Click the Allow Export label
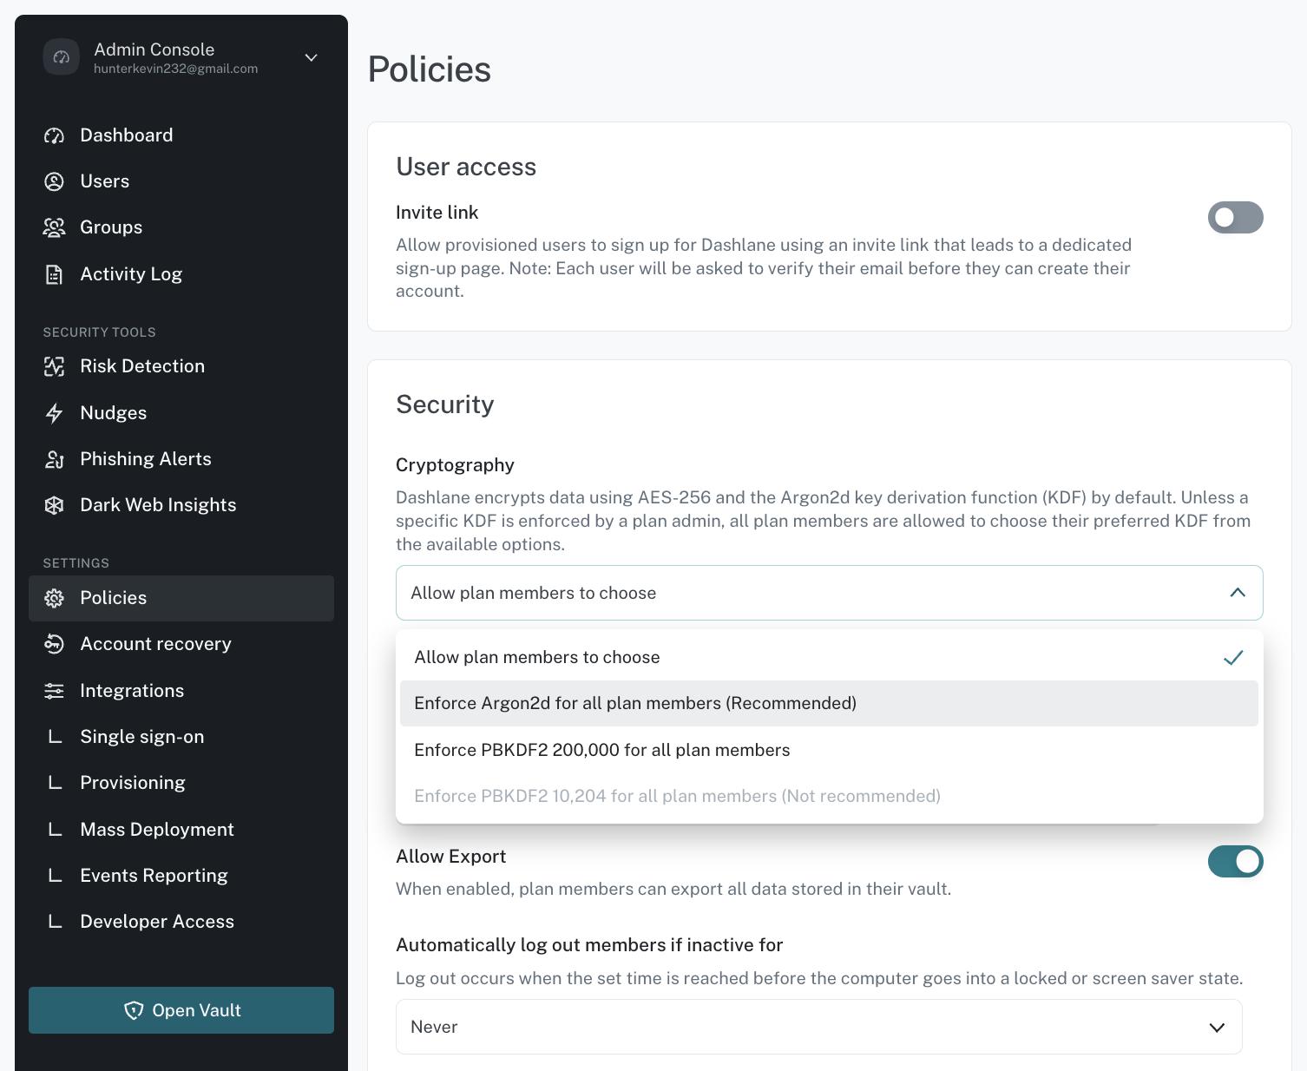The height and width of the screenshot is (1071, 1307). coord(450,857)
